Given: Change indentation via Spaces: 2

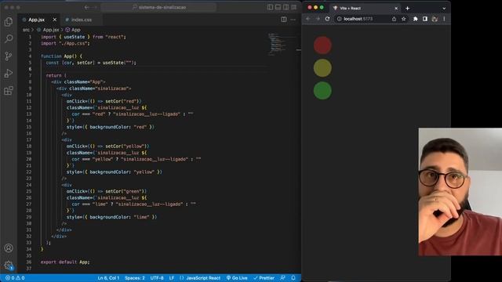Looking at the screenshot, I should (x=135, y=278).
